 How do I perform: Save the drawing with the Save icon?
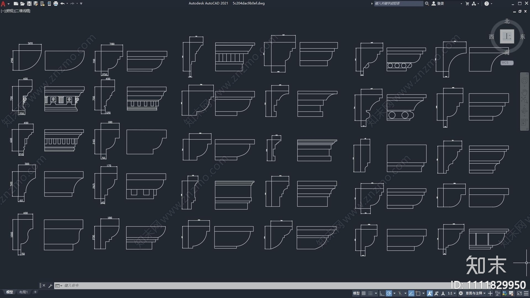pos(29,4)
